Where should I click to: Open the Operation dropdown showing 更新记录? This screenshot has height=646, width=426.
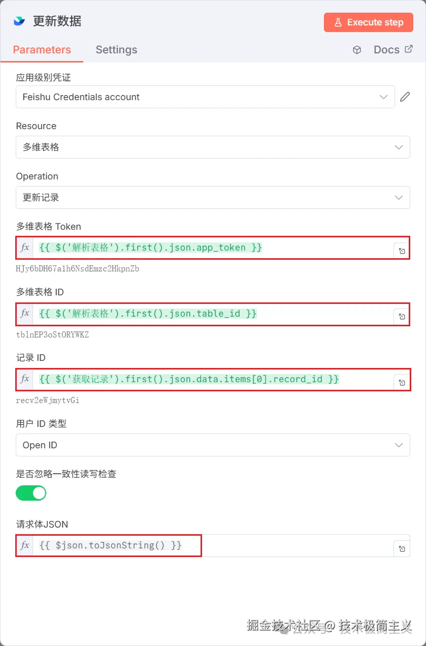213,197
